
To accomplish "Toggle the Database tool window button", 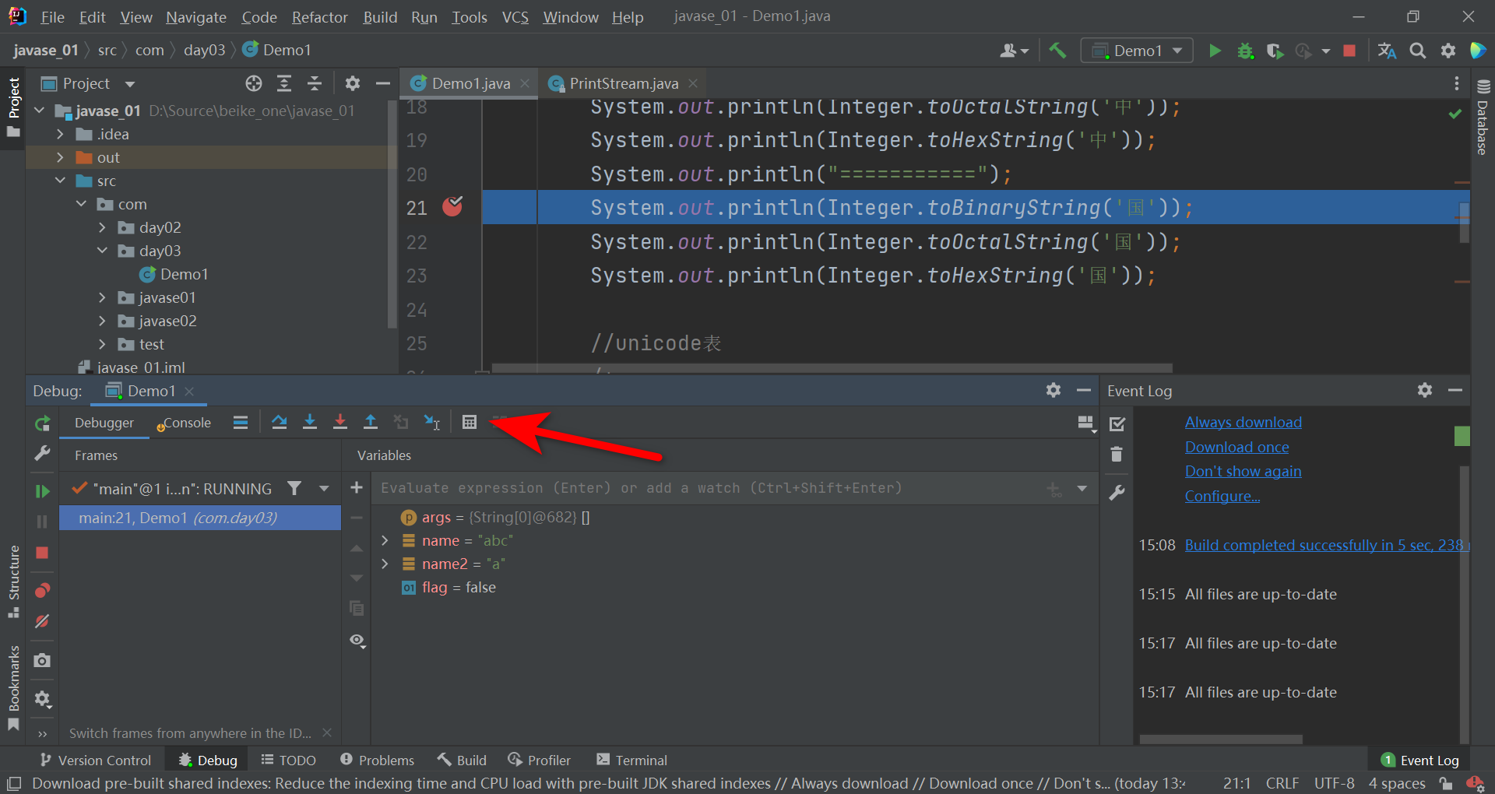I will click(1483, 117).
